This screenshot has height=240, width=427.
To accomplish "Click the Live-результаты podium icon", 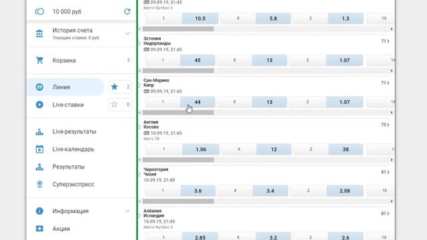I will tap(39, 132).
